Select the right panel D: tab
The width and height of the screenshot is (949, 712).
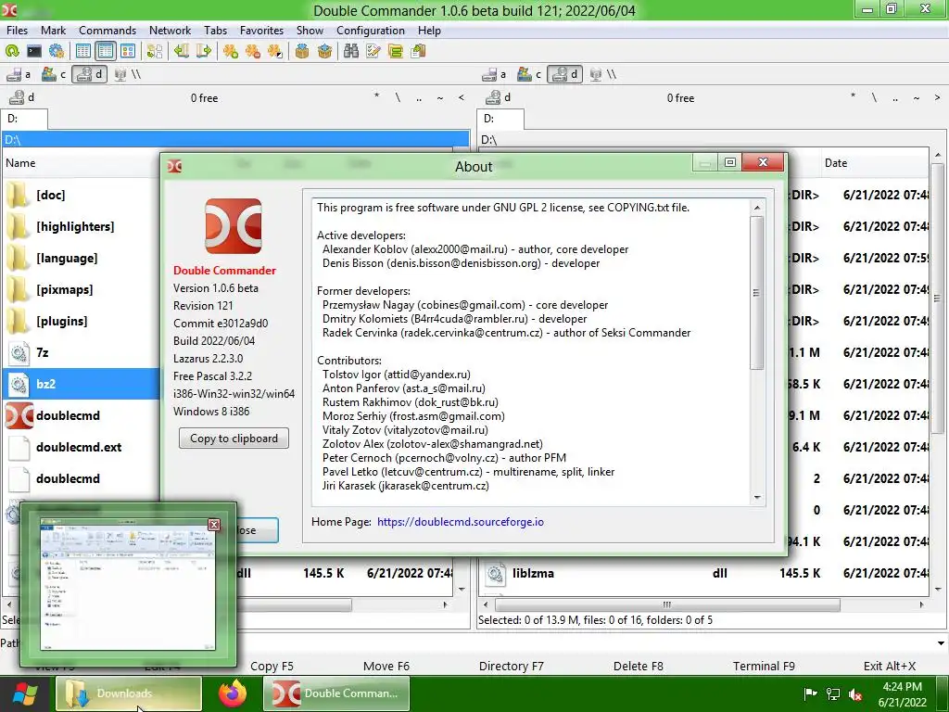click(500, 119)
